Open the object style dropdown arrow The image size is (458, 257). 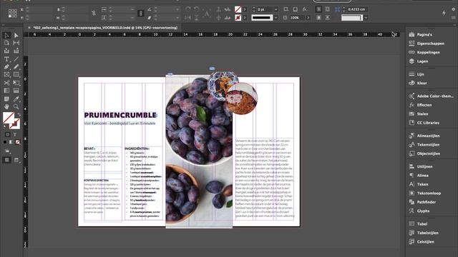point(366,18)
